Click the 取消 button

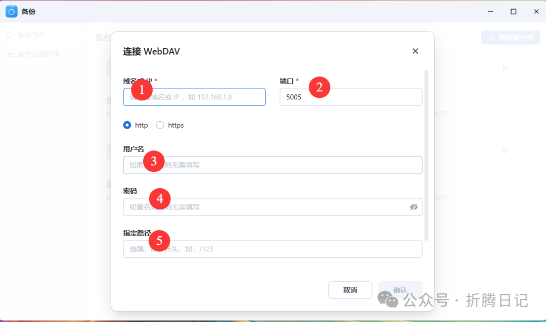(x=350, y=290)
